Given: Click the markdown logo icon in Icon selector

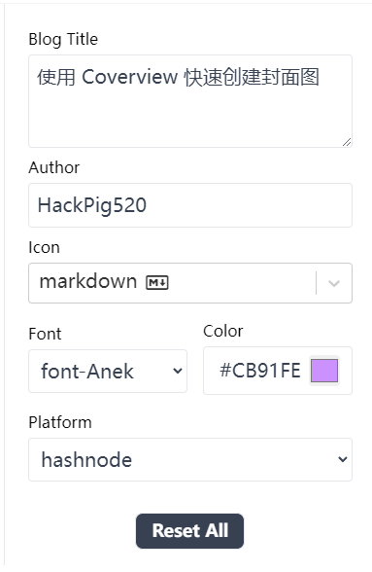Looking at the screenshot, I should [157, 282].
